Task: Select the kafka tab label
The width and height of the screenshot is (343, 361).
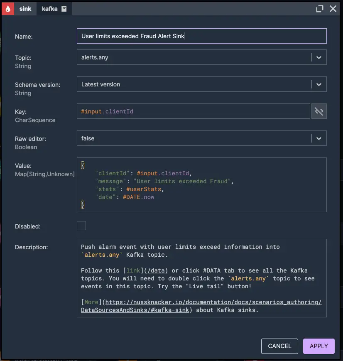Action: click(49, 9)
